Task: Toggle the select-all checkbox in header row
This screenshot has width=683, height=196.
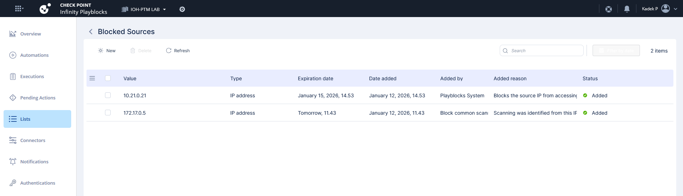Action: point(108,78)
